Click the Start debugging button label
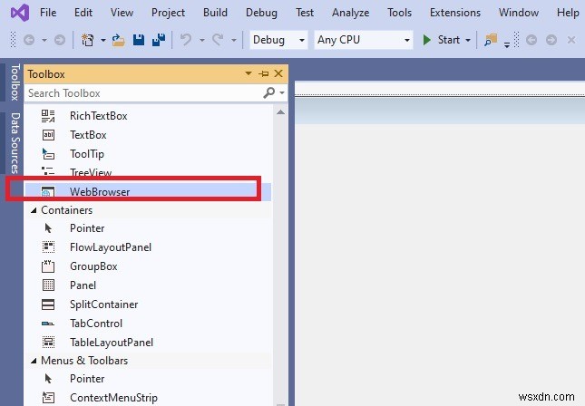This screenshot has height=406, width=585. point(448,40)
